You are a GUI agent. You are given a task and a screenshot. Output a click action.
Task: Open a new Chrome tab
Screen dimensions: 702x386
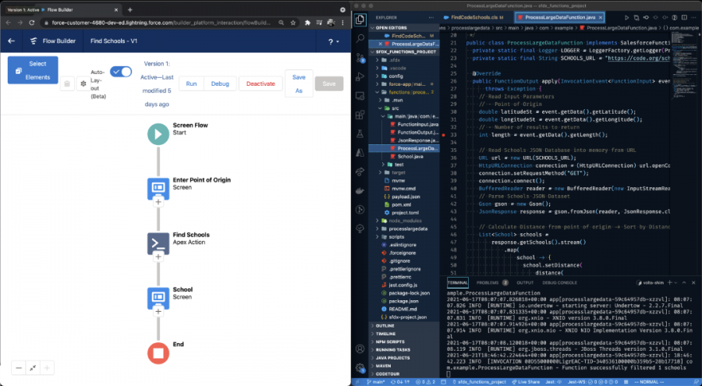coord(129,9)
